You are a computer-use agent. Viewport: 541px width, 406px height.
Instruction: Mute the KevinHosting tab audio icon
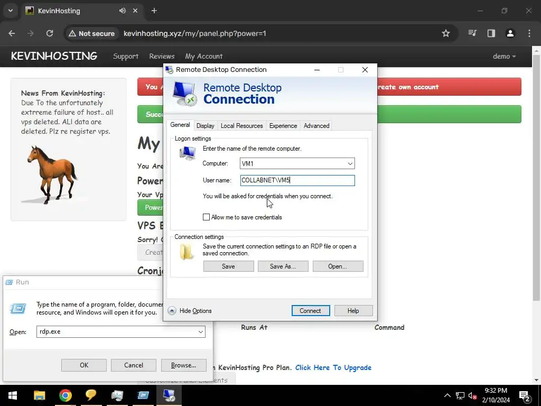coord(123,11)
